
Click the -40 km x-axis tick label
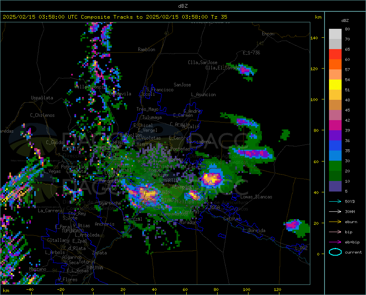(30, 289)
